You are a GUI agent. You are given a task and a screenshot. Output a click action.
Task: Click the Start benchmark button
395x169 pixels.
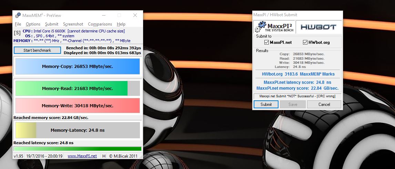click(x=37, y=50)
